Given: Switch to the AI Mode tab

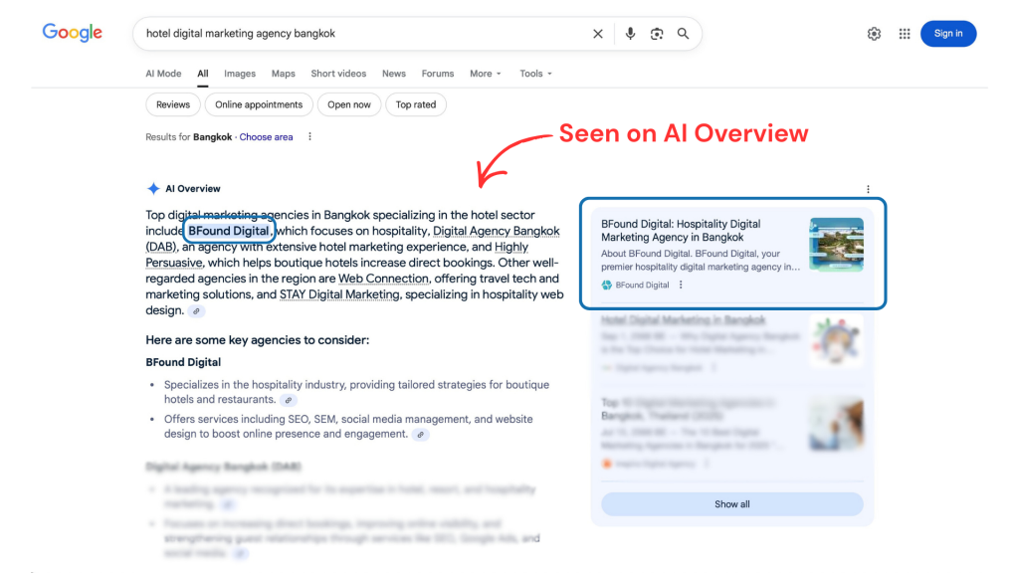Looking at the screenshot, I should (163, 74).
